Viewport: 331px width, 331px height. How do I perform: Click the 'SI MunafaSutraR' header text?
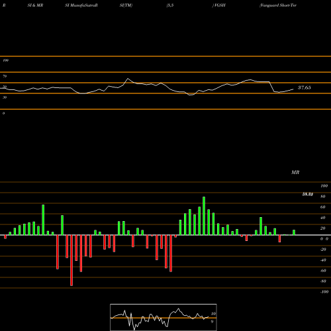tap(81, 5)
